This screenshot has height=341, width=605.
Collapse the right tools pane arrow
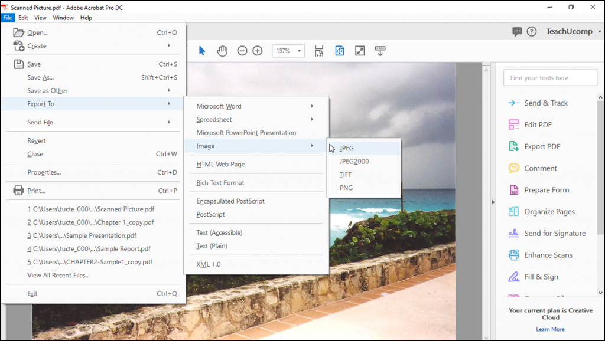tap(493, 202)
